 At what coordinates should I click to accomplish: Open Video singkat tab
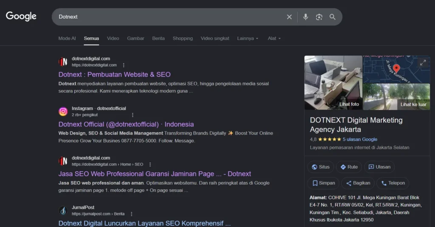pos(215,38)
